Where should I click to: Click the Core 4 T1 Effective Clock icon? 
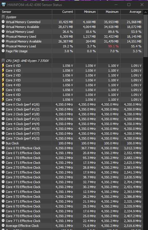[x=3, y=191]
